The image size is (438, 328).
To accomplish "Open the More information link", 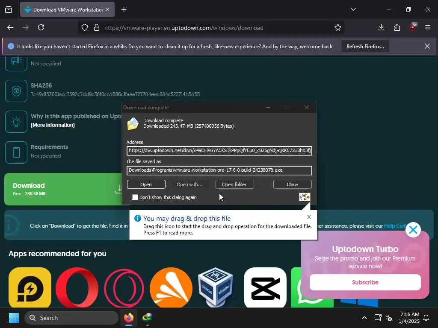I will coord(53,125).
